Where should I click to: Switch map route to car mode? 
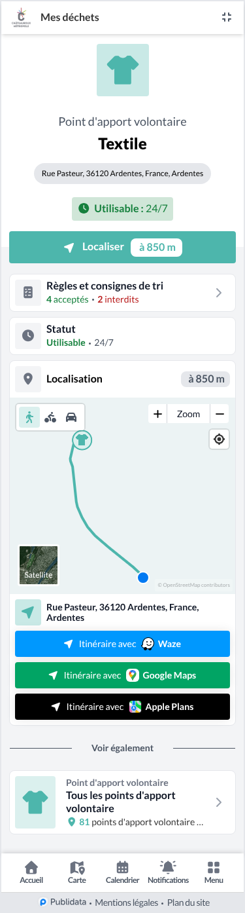71,417
